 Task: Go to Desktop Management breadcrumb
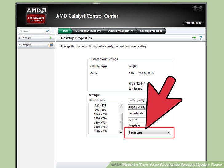(120, 31)
